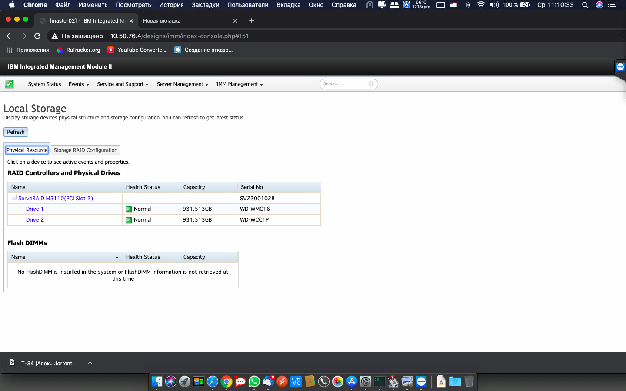Open the Справка menu in menu bar
Screen dimensions: 626x391
point(344,5)
